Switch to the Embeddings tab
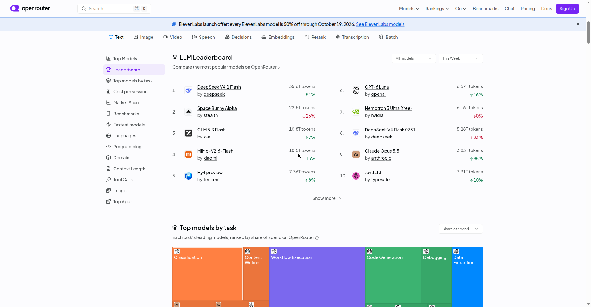 point(278,37)
